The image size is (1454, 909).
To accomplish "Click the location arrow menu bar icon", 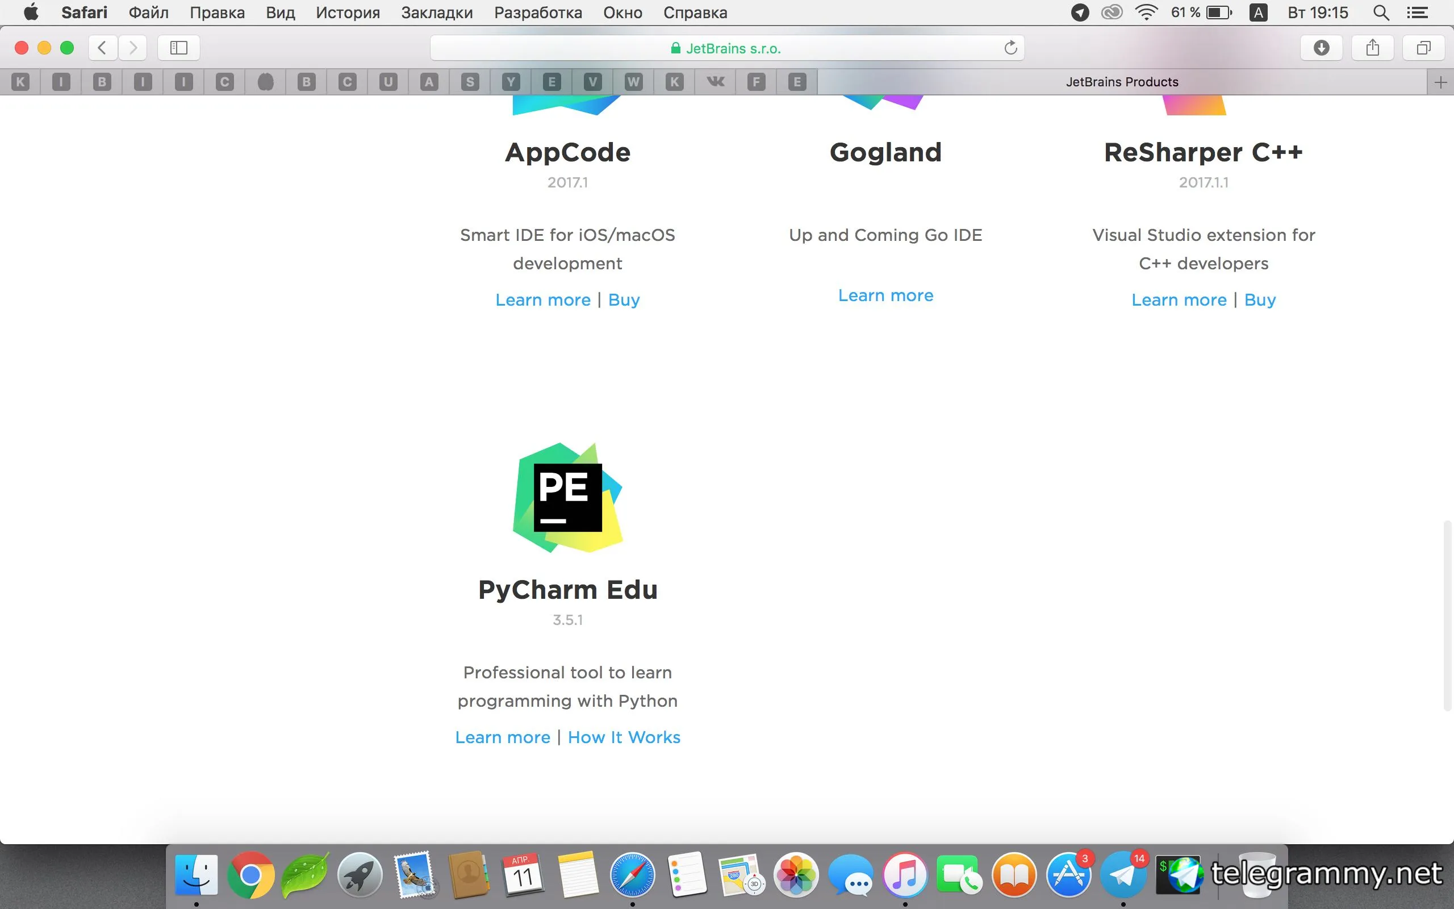I will 1080,12.
